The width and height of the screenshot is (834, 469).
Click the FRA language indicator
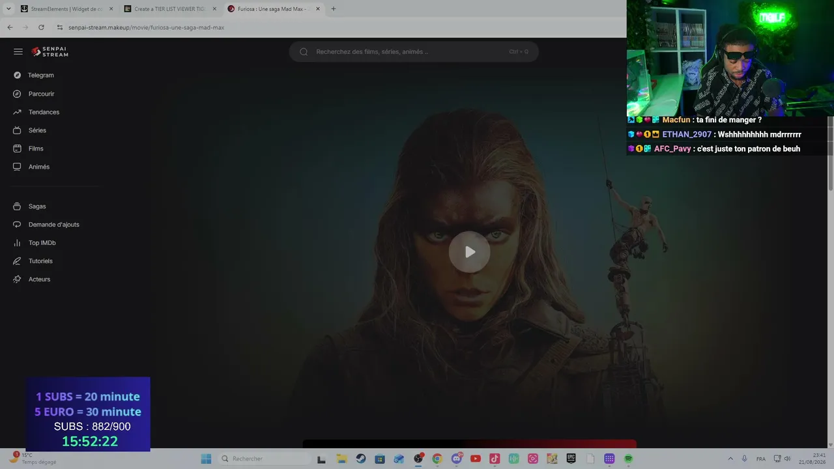(x=761, y=459)
